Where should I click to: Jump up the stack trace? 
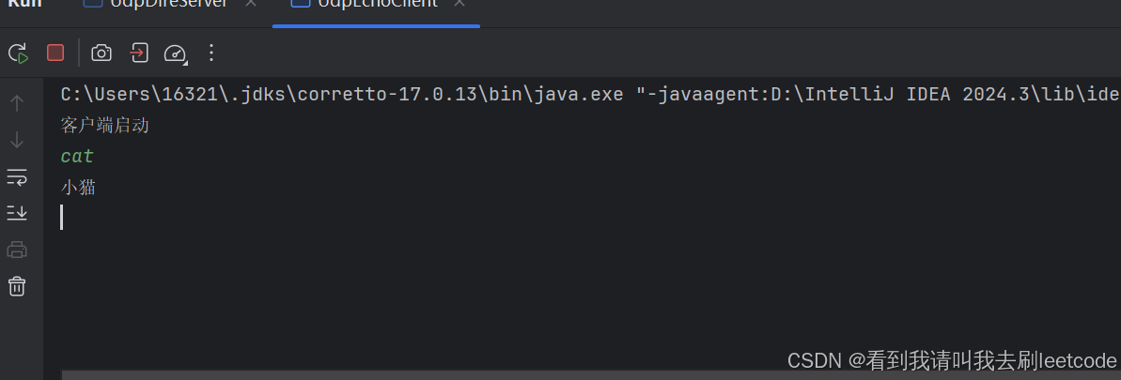[17, 102]
